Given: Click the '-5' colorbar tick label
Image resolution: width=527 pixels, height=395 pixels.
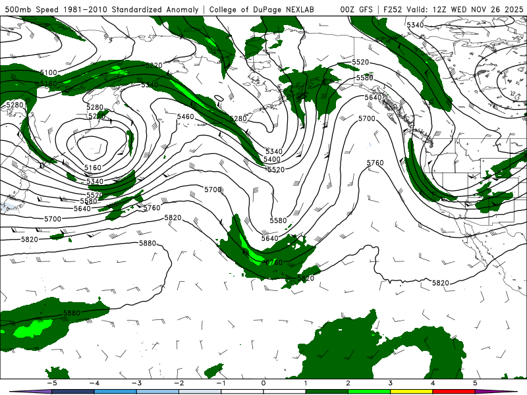Looking at the screenshot, I should tap(52, 383).
